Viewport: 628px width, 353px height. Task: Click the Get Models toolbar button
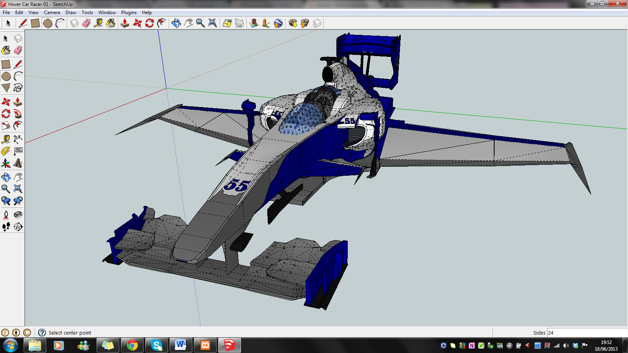293,24
